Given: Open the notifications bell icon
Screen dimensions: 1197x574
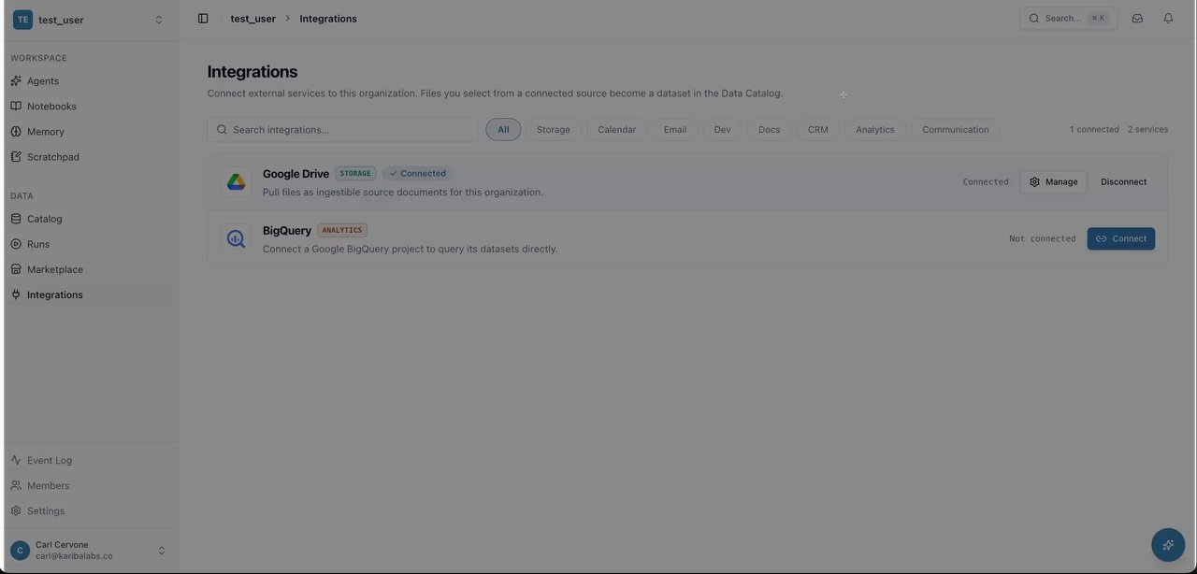Looking at the screenshot, I should click(1168, 19).
